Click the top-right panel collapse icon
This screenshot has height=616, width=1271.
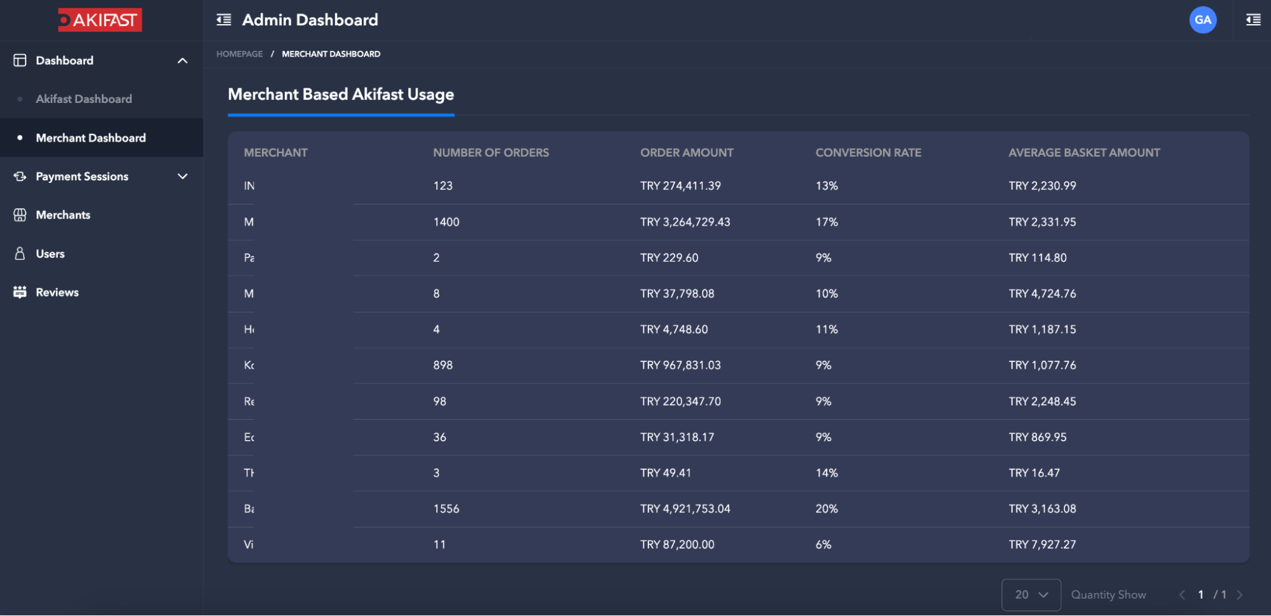click(1253, 20)
